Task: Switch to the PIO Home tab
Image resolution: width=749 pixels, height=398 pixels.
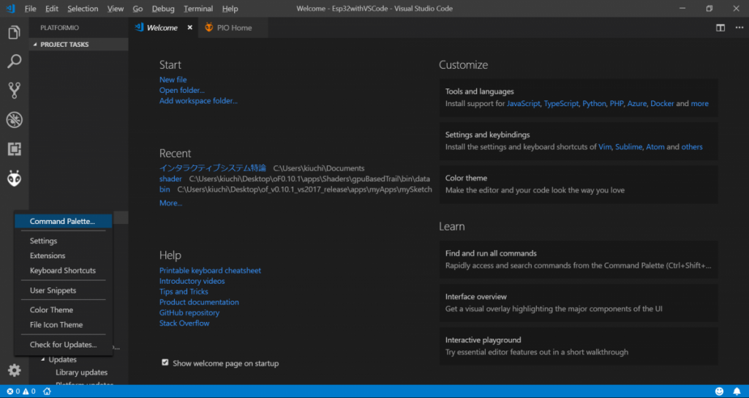Action: click(233, 28)
